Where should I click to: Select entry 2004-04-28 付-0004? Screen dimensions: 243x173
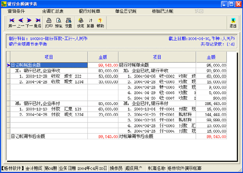[157, 131]
